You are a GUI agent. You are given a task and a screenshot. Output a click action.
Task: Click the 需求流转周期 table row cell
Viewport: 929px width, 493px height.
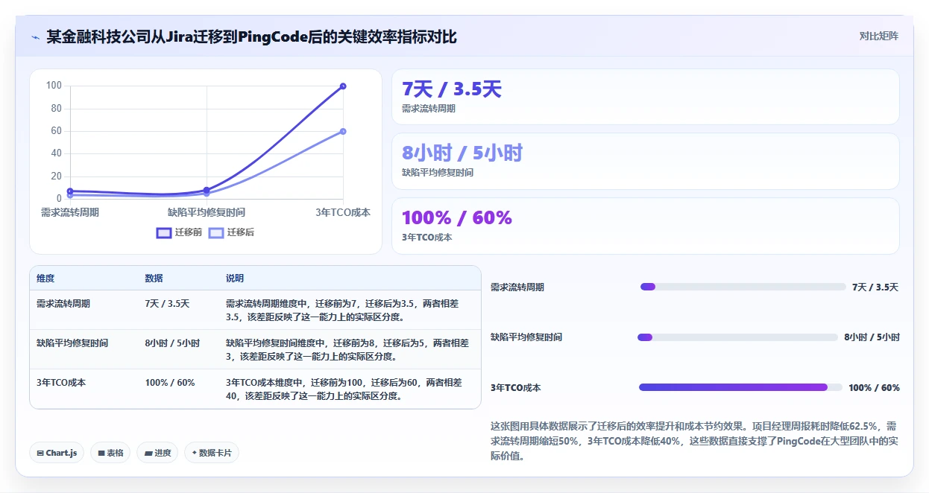(x=63, y=304)
